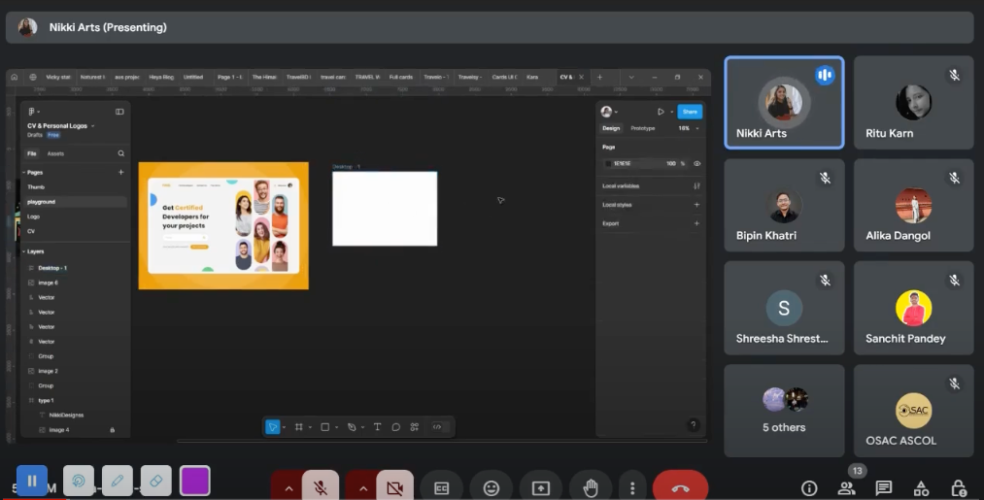Add a Local style with plus icon

coord(696,205)
